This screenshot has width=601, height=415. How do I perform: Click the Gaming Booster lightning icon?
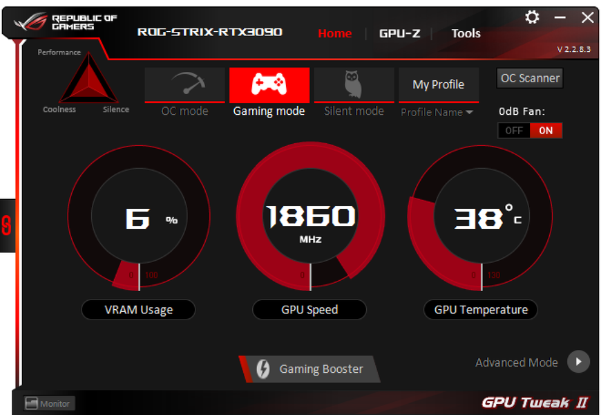pos(263,369)
